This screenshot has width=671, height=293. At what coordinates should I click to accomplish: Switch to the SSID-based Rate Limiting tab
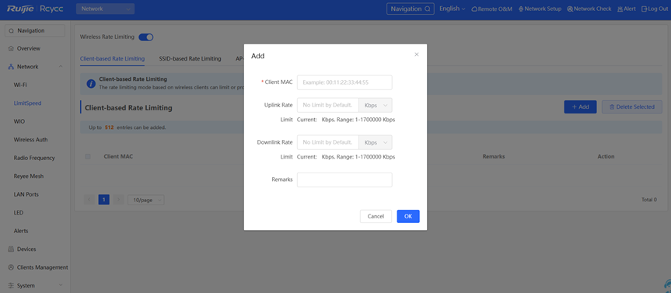[190, 58]
